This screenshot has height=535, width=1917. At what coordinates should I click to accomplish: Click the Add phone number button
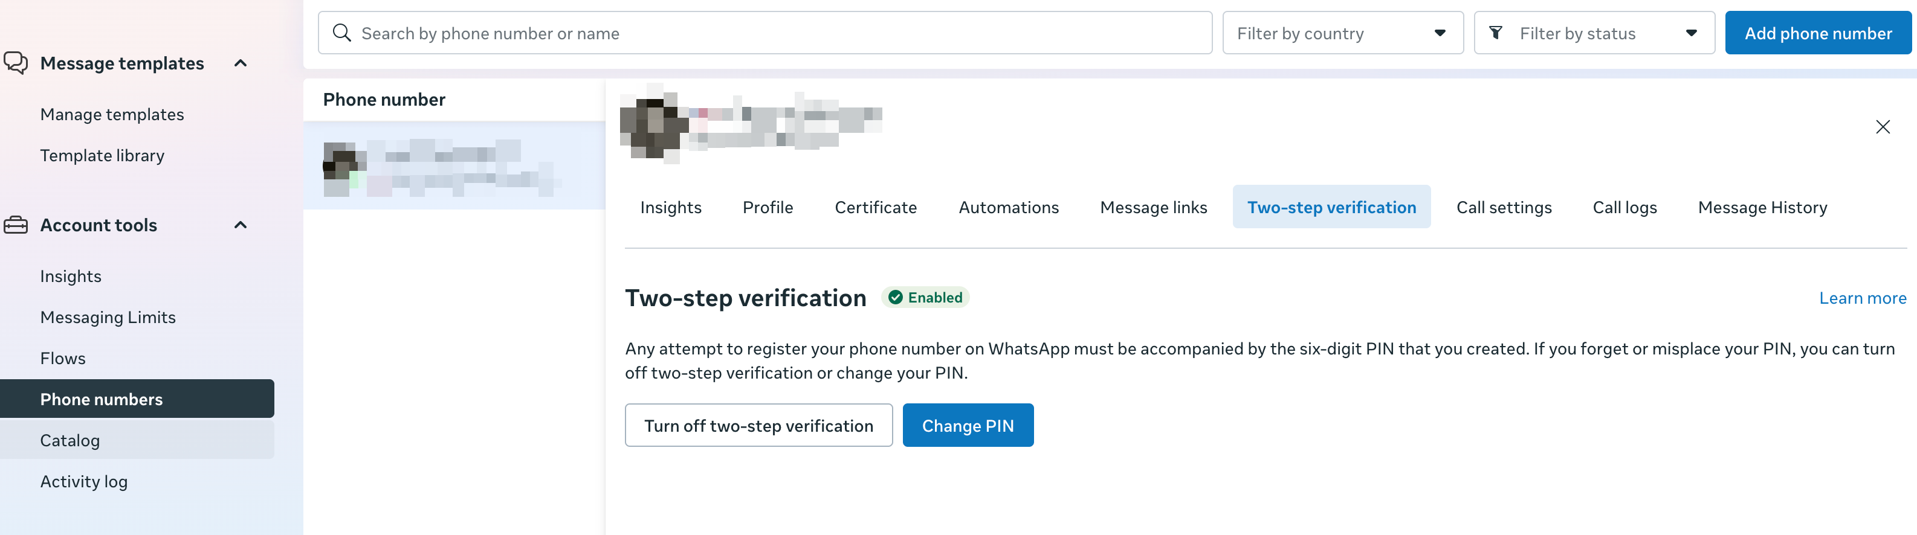[x=1817, y=33]
